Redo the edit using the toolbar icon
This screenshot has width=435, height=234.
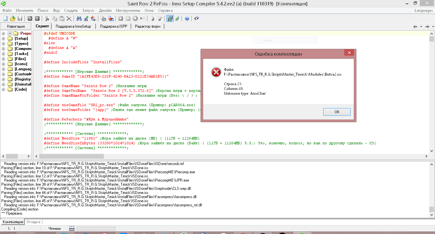tap(37, 18)
